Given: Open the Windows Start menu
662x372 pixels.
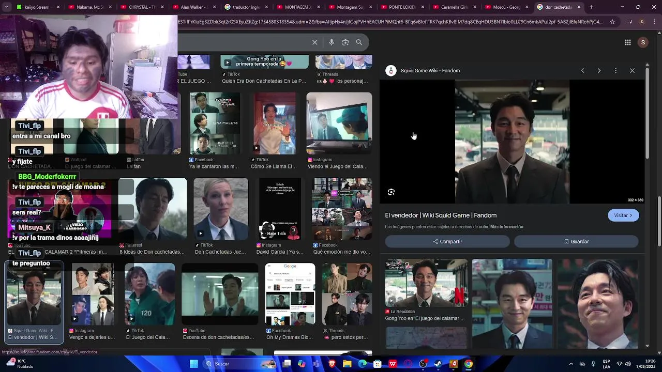Looking at the screenshot, I should click(194, 364).
